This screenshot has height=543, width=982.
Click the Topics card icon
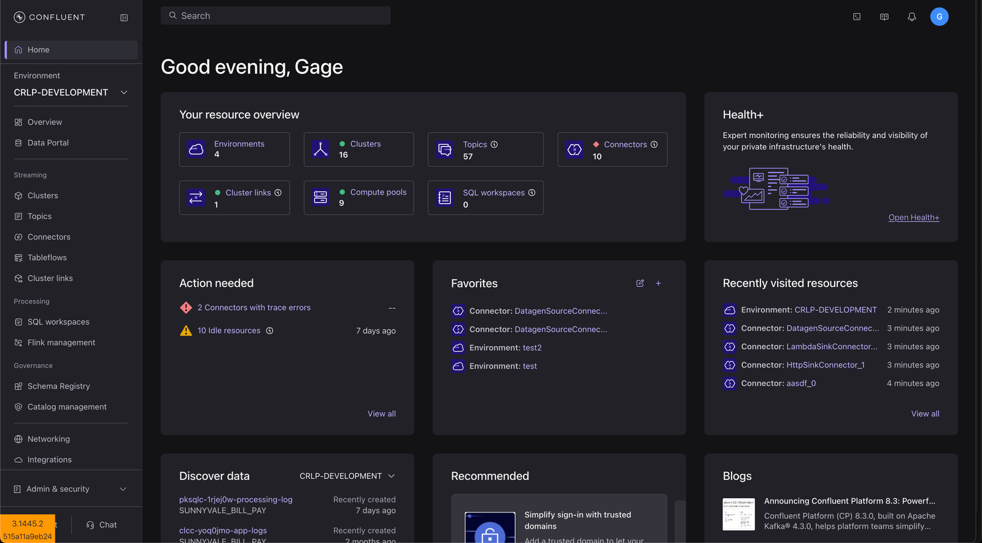pos(445,150)
